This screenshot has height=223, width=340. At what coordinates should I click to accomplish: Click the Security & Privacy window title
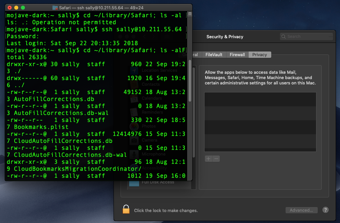pos(225,37)
